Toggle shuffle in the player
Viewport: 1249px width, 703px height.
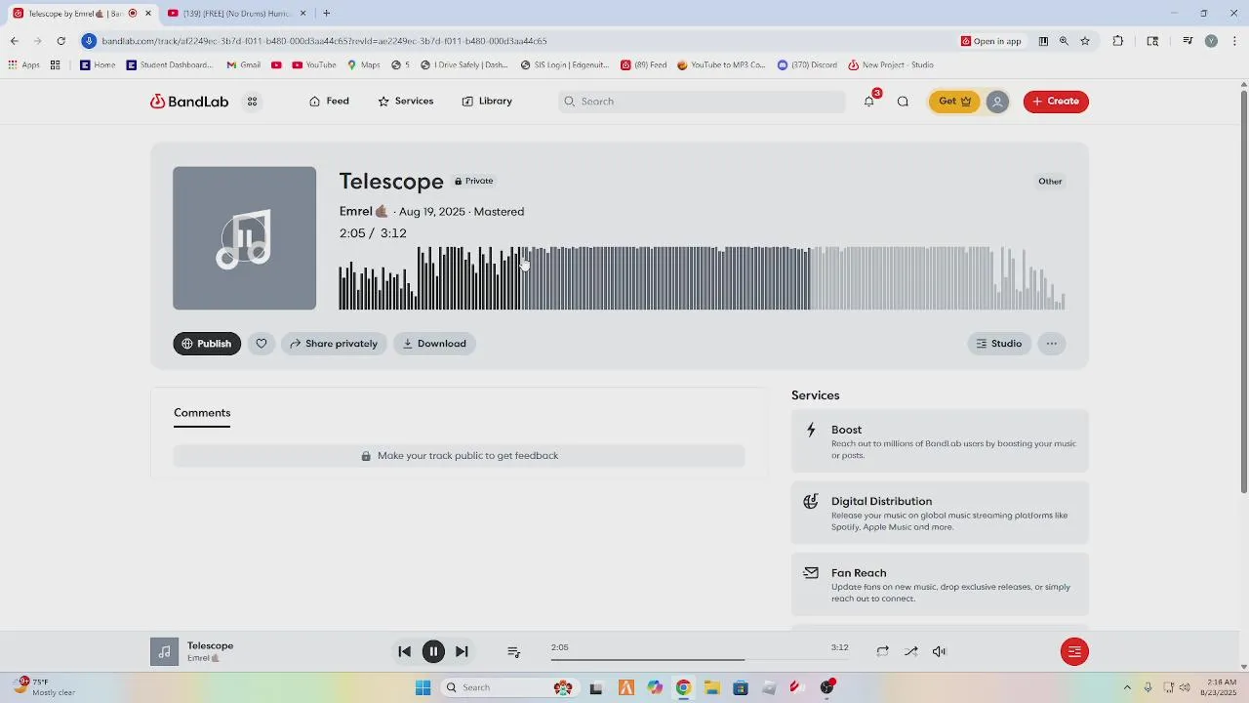910,651
